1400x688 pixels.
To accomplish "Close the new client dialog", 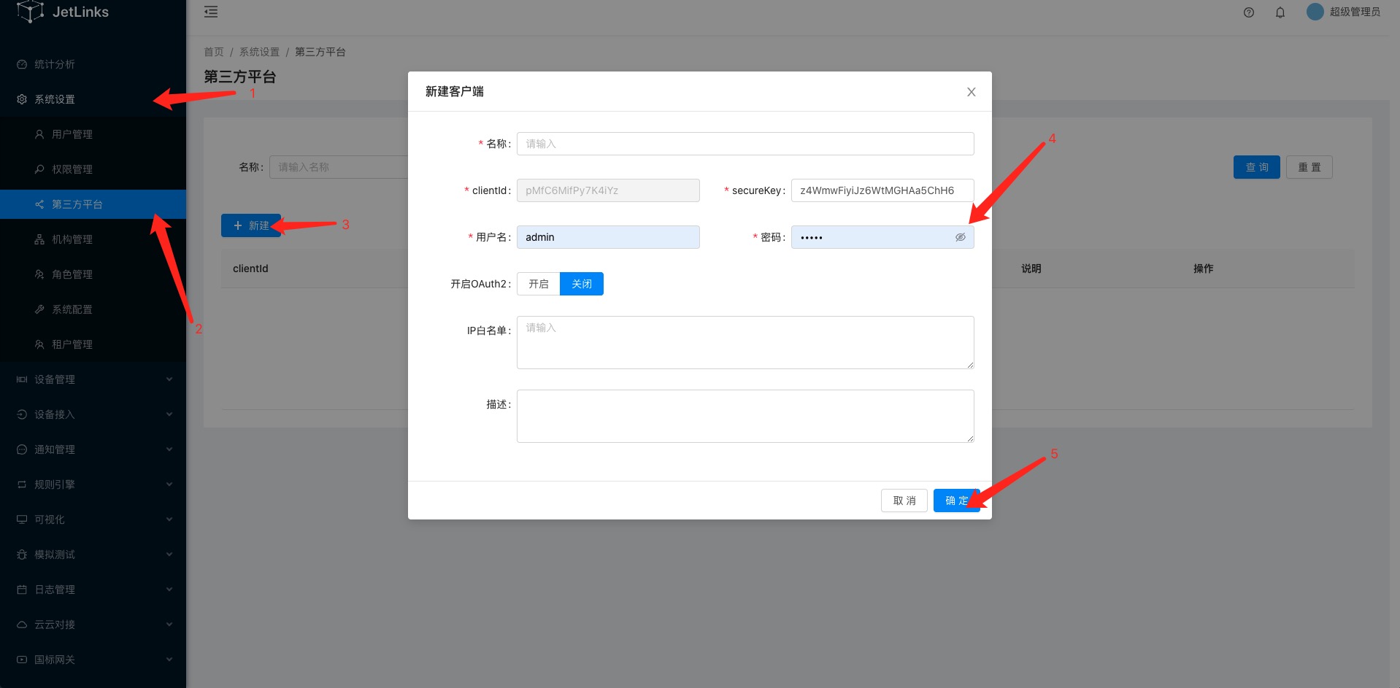I will [x=971, y=92].
